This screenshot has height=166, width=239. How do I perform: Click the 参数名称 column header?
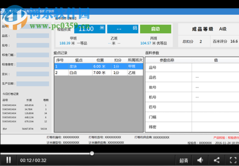(167, 60)
